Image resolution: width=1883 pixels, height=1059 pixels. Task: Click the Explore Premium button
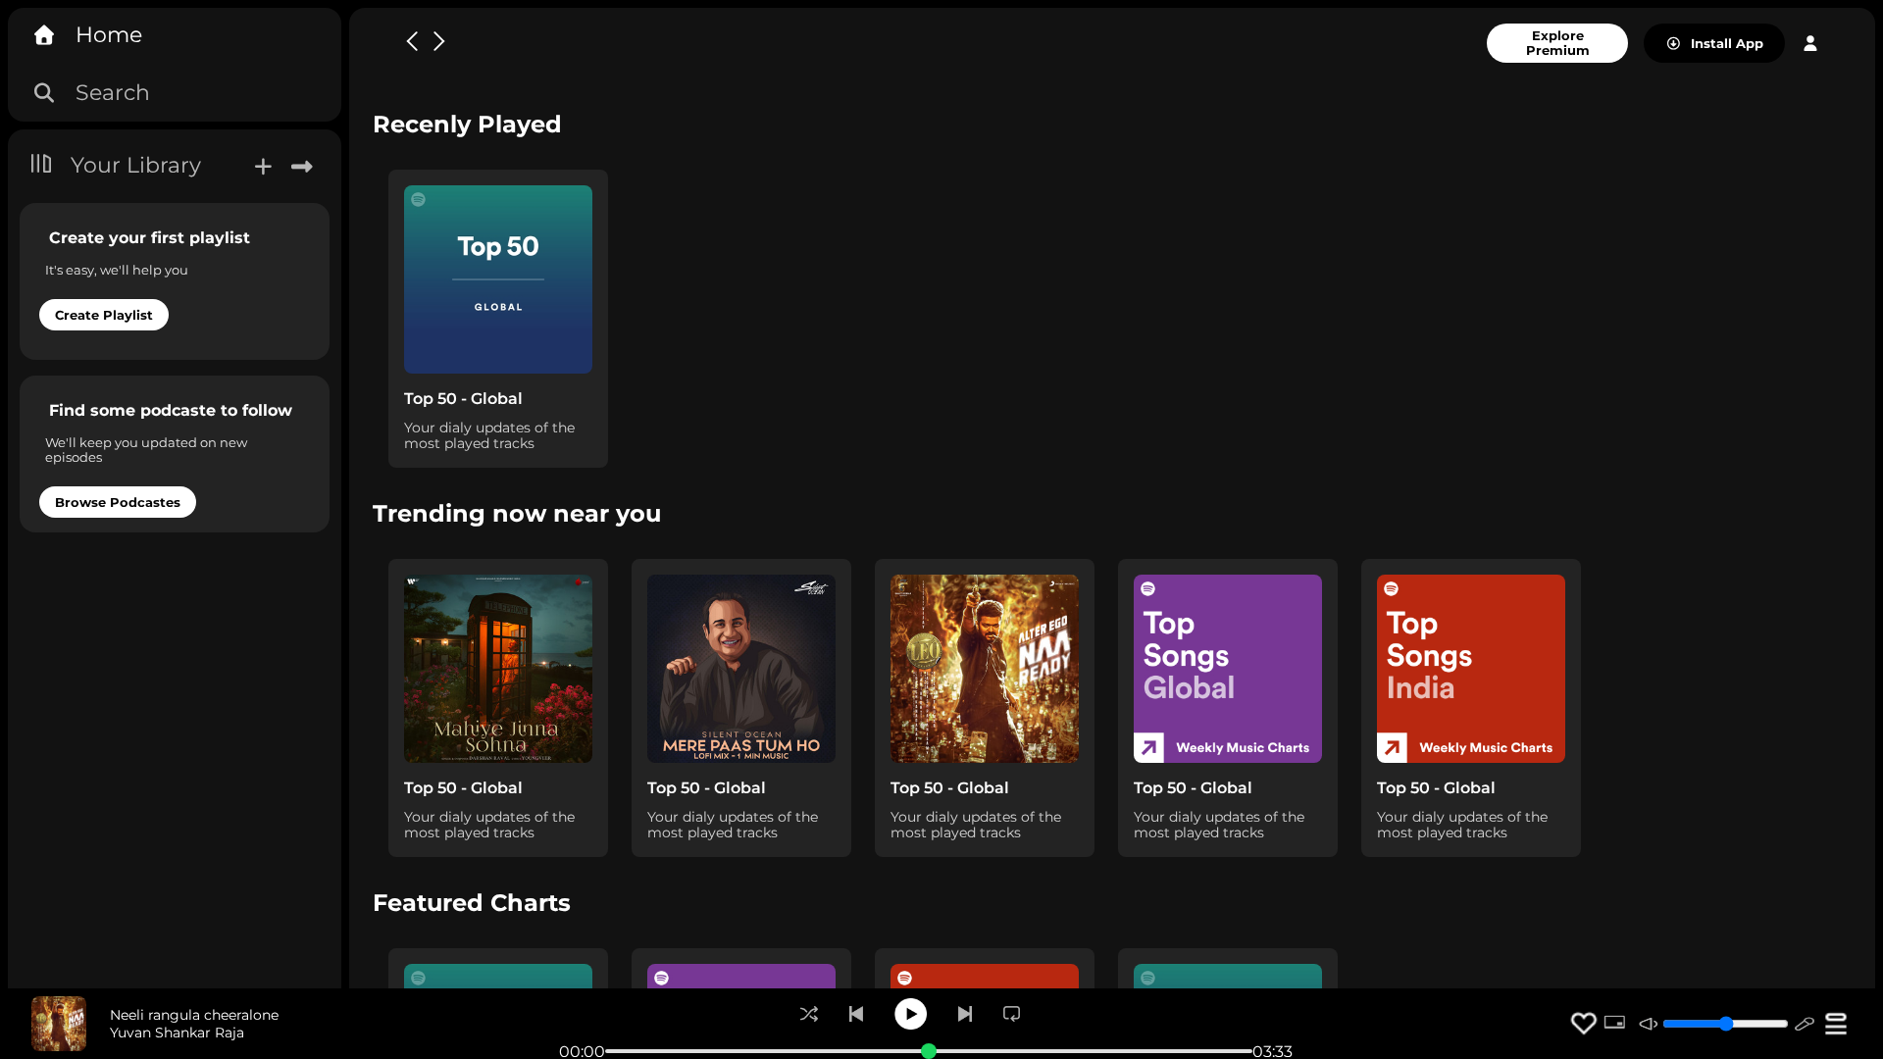1557,43
